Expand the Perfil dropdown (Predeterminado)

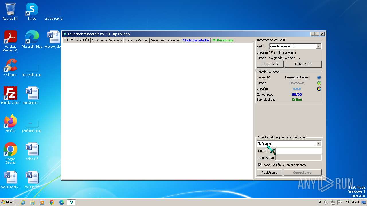[318, 46]
